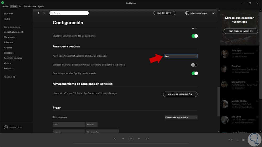The height and width of the screenshot is (147, 262).
Task: Open the Ver menu
Action: click(20, 6)
